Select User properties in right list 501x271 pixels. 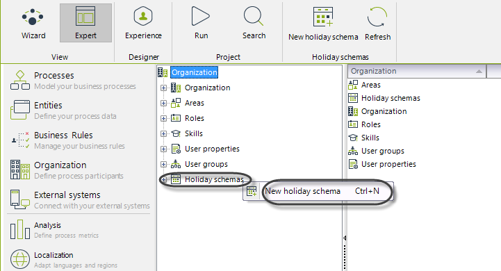click(388, 164)
